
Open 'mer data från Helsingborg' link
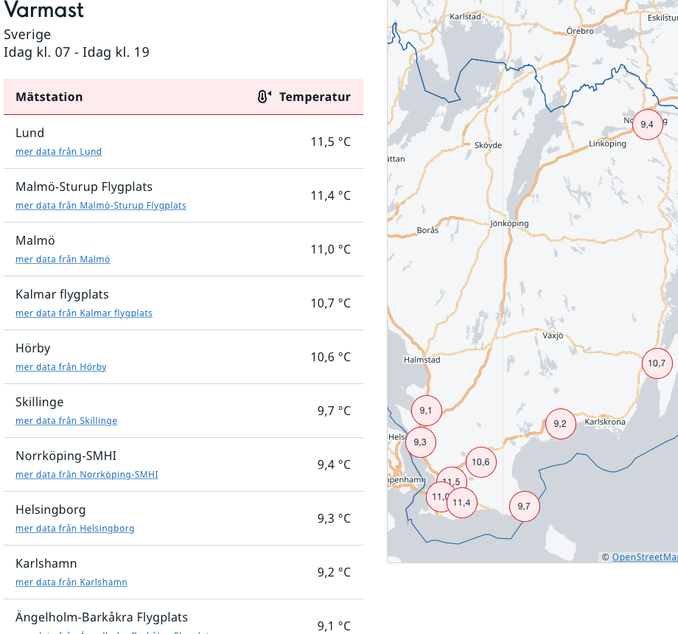[x=75, y=529]
